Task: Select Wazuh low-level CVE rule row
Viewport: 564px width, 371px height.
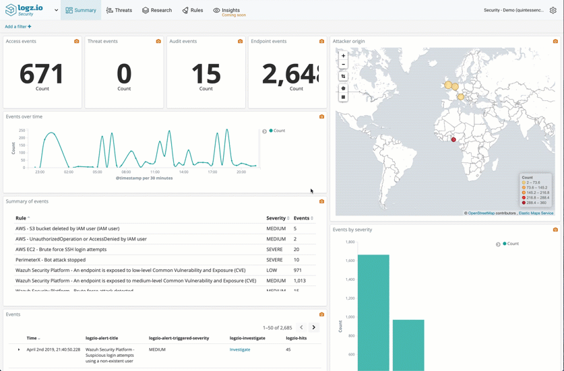Action: coord(166,271)
